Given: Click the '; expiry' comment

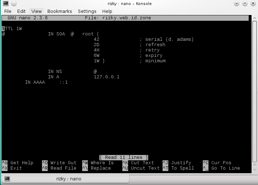Looking at the screenshot, I should point(151,55).
